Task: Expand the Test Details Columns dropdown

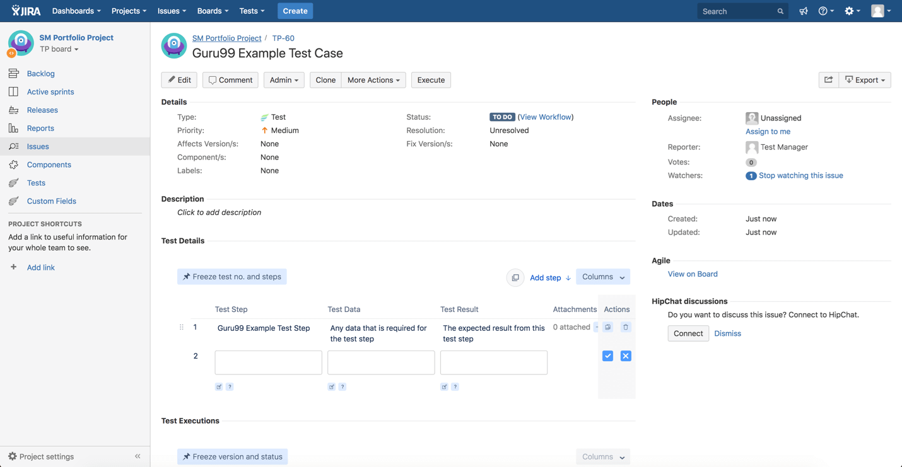Action: tap(602, 277)
